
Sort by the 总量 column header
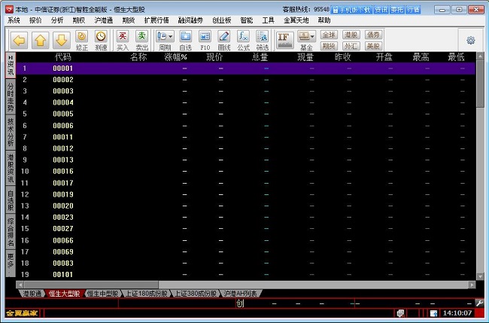[x=260, y=57]
